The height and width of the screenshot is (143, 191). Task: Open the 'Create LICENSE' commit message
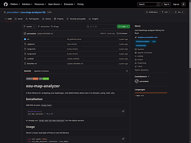click(x=73, y=59)
